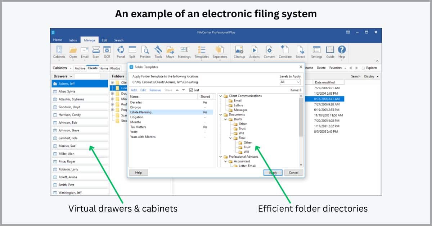Toggle the Sort checkbox
This screenshot has height=226, width=432.
click(x=191, y=90)
